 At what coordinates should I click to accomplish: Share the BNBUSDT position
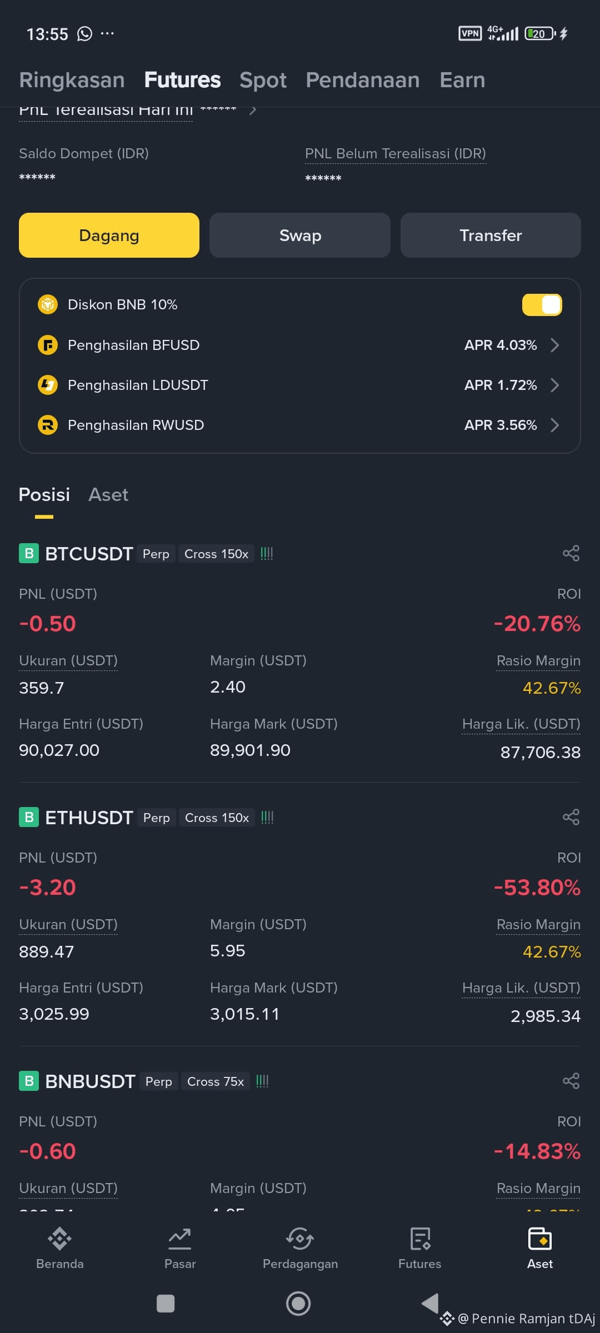pos(571,1081)
